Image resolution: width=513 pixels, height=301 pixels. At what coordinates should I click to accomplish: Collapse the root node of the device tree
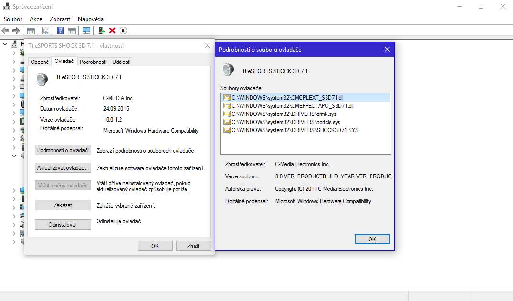pyautogui.click(x=5, y=44)
